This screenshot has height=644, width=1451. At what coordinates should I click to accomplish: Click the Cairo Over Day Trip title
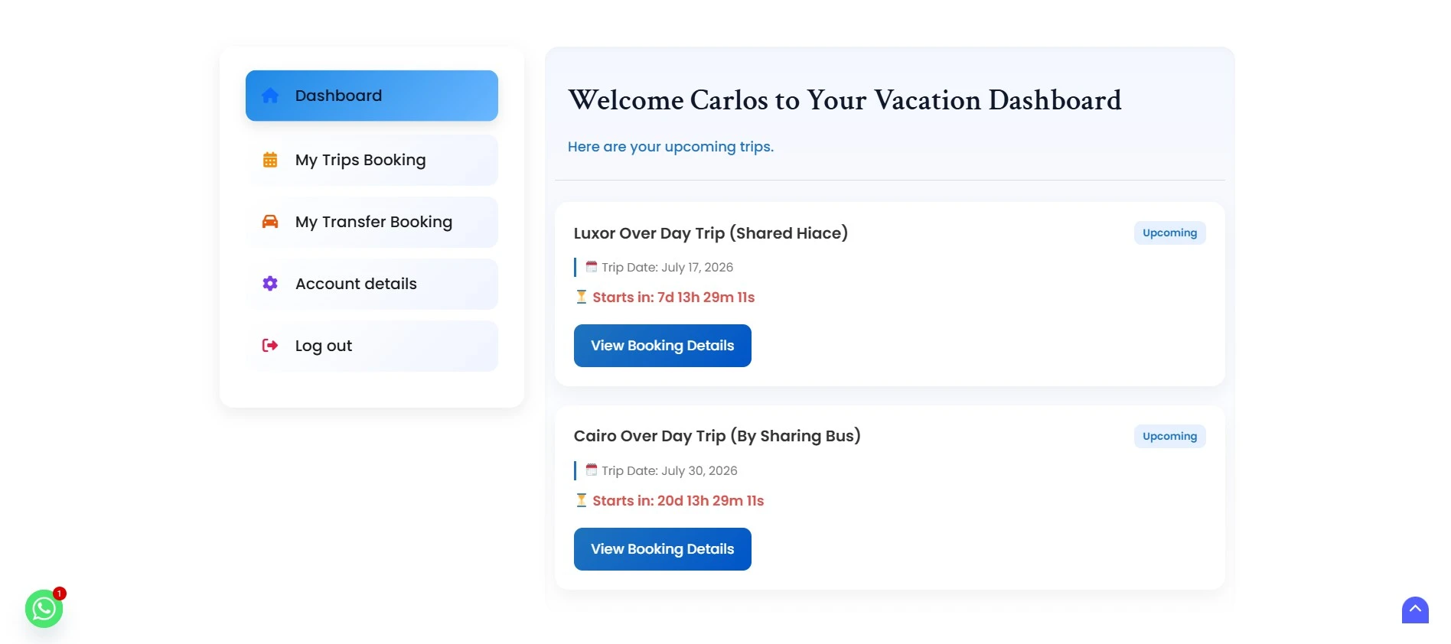click(717, 436)
